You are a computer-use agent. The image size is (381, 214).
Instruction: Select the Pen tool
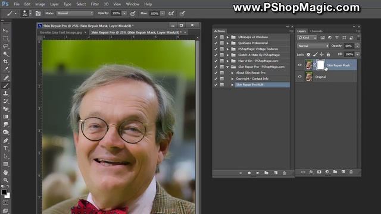pos(5,141)
